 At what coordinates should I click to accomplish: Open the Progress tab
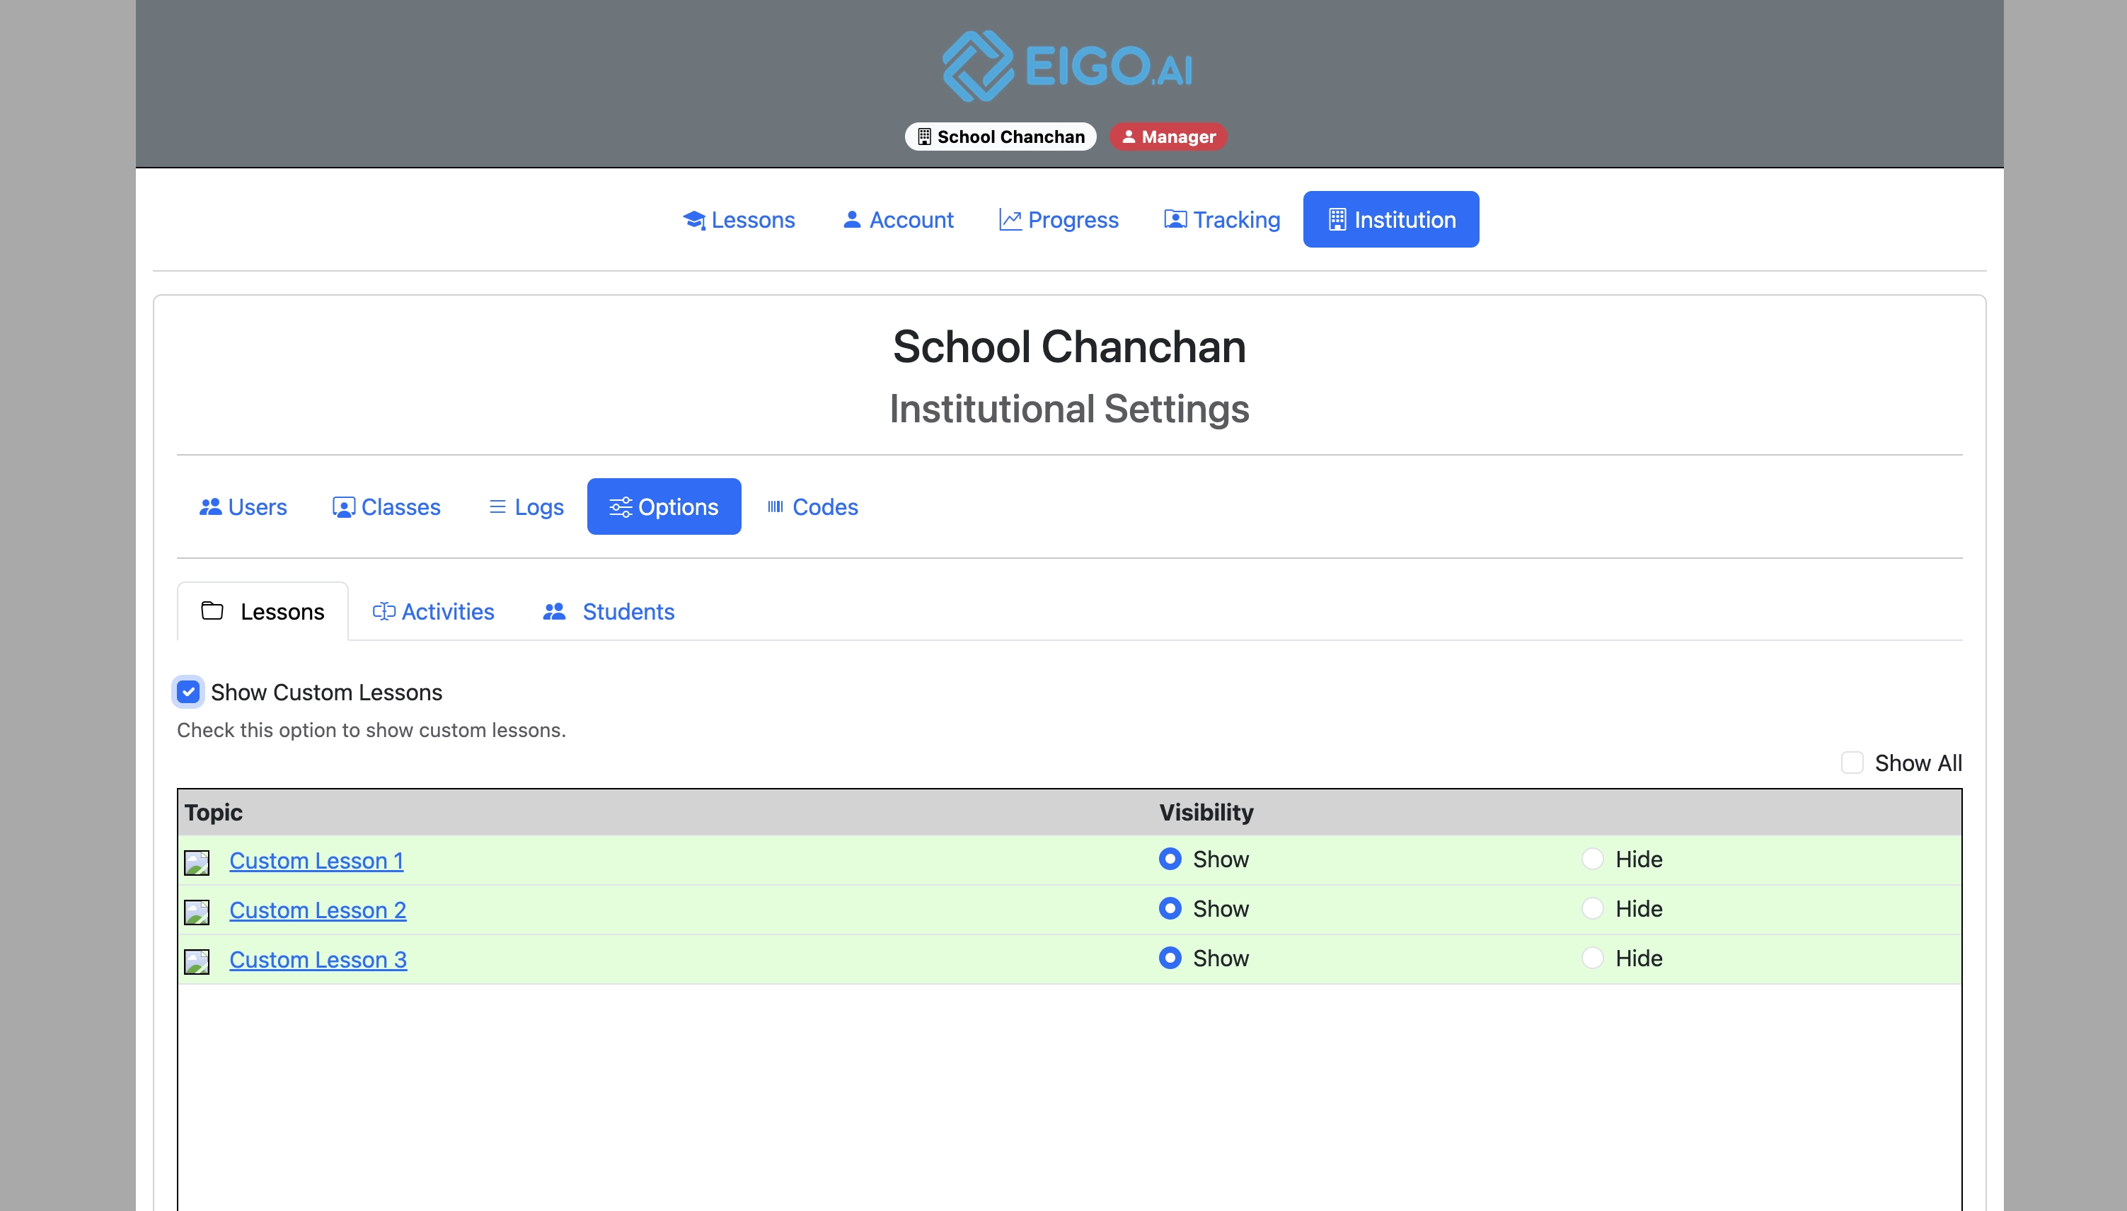1058,219
